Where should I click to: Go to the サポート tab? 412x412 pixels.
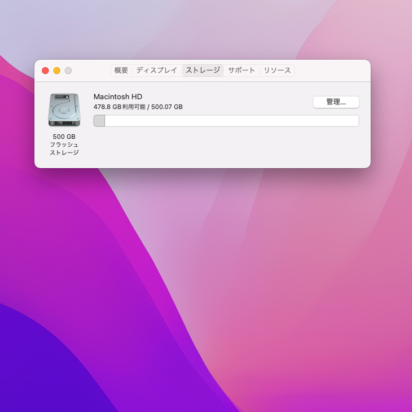(242, 71)
